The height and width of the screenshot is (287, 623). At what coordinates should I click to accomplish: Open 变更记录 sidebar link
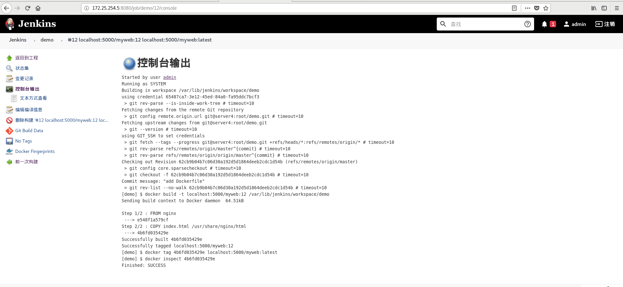tap(24, 79)
